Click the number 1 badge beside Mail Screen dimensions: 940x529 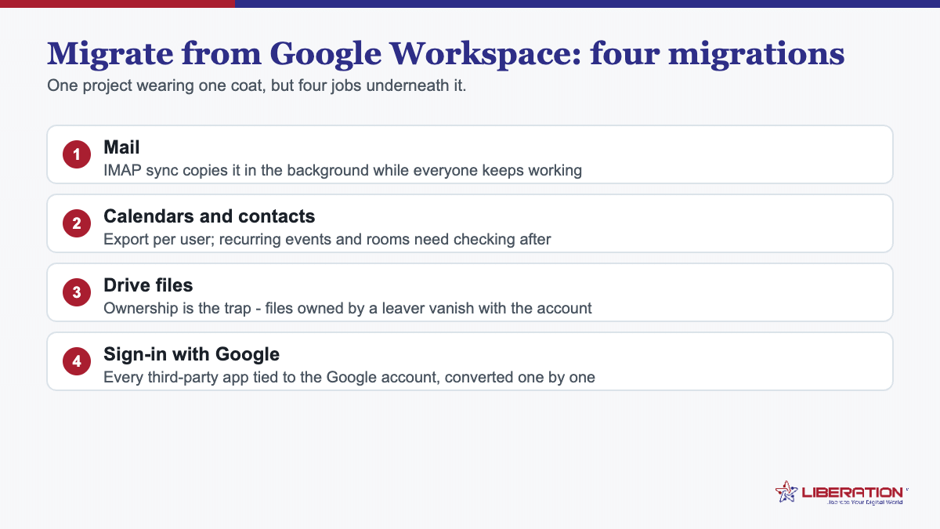click(x=77, y=154)
